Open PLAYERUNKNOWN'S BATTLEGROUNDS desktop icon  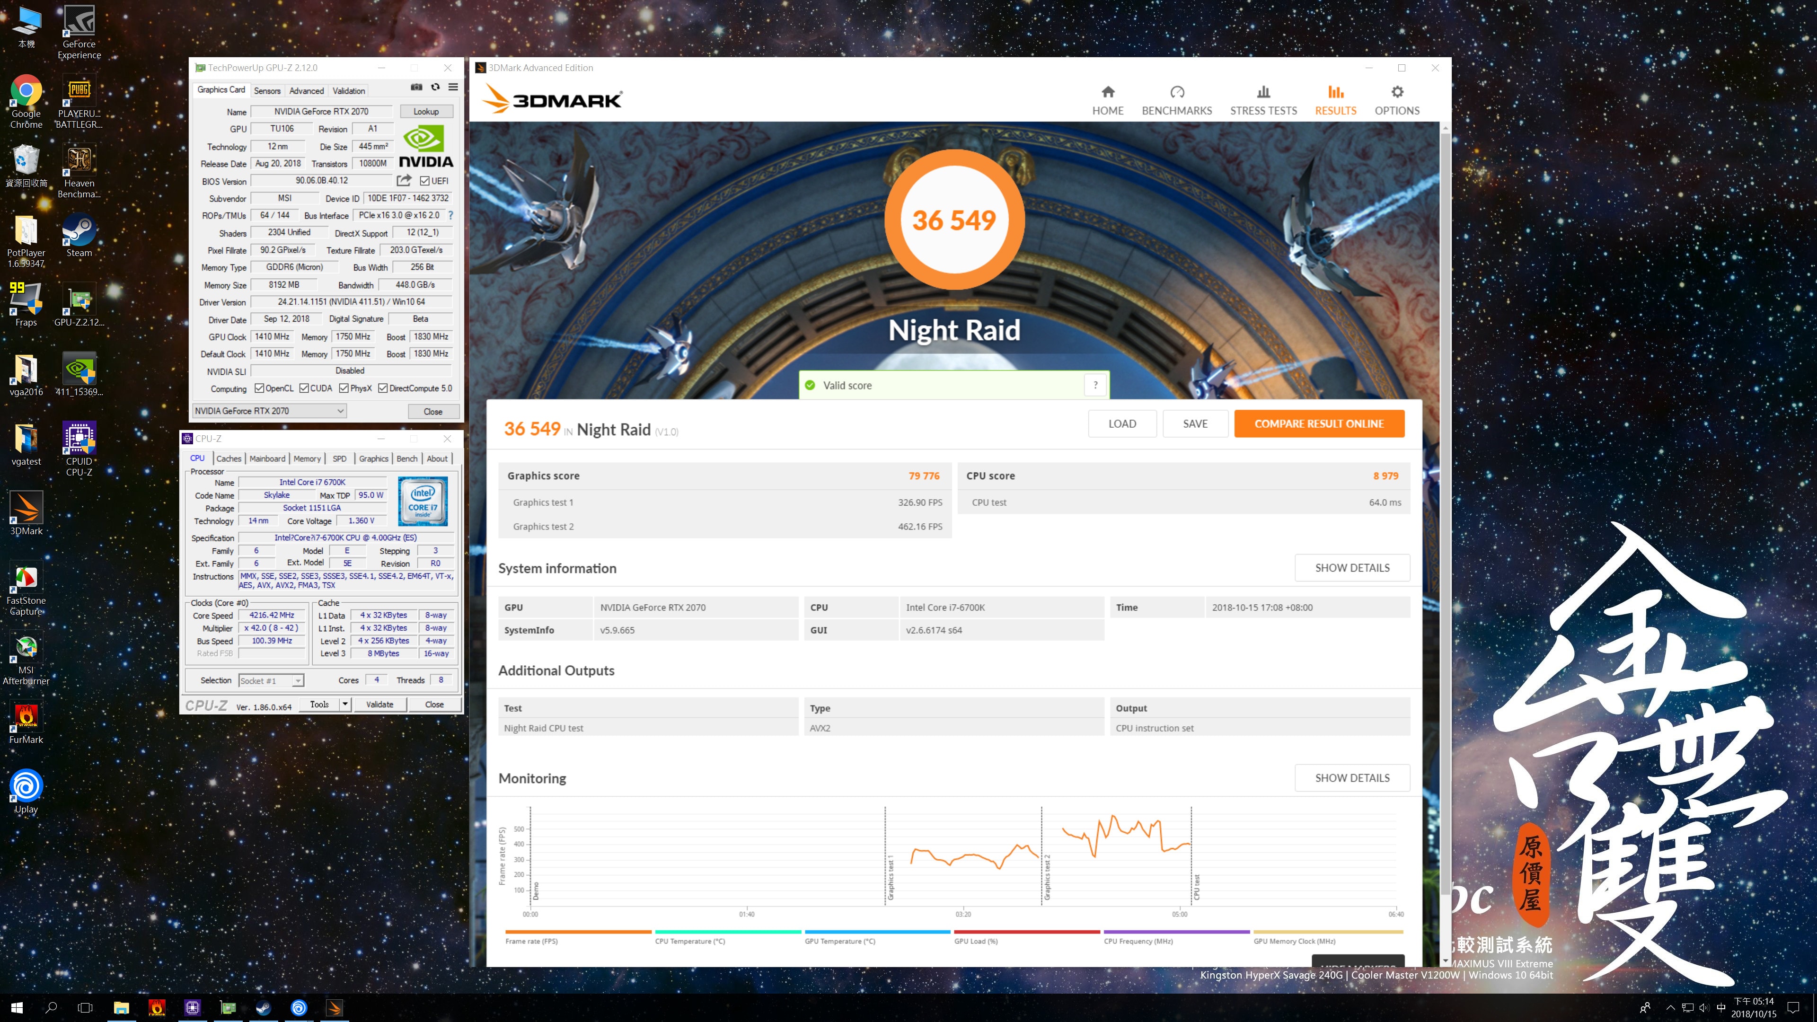tap(79, 102)
